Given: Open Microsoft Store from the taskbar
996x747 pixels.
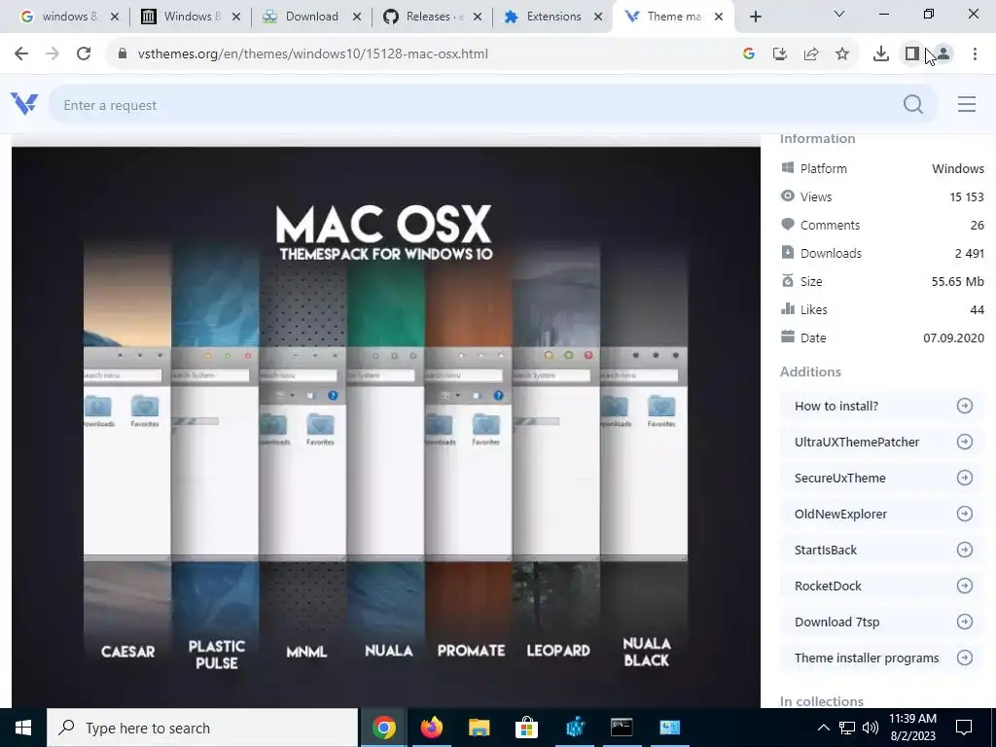Looking at the screenshot, I should point(526,728).
